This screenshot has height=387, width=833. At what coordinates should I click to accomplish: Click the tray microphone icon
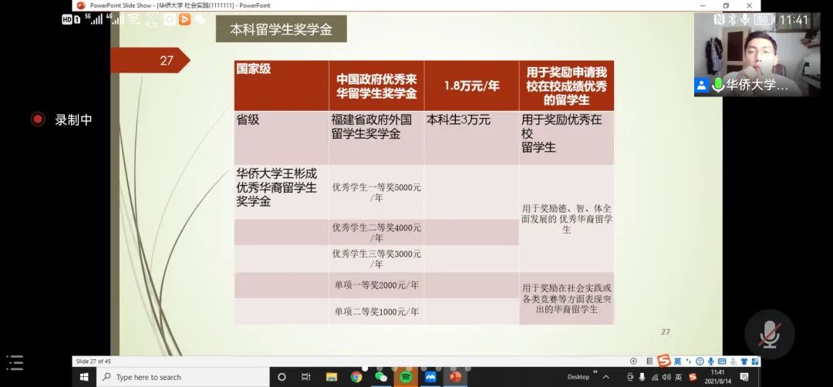point(642,377)
